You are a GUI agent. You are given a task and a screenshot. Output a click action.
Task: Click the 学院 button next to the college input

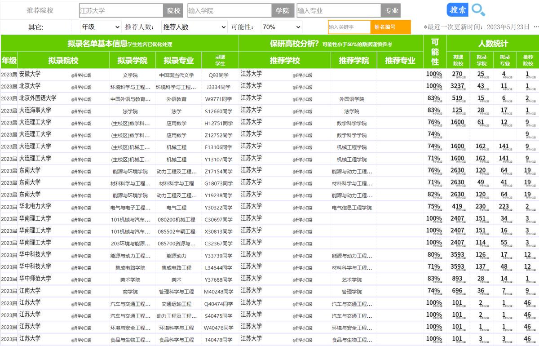click(x=283, y=9)
